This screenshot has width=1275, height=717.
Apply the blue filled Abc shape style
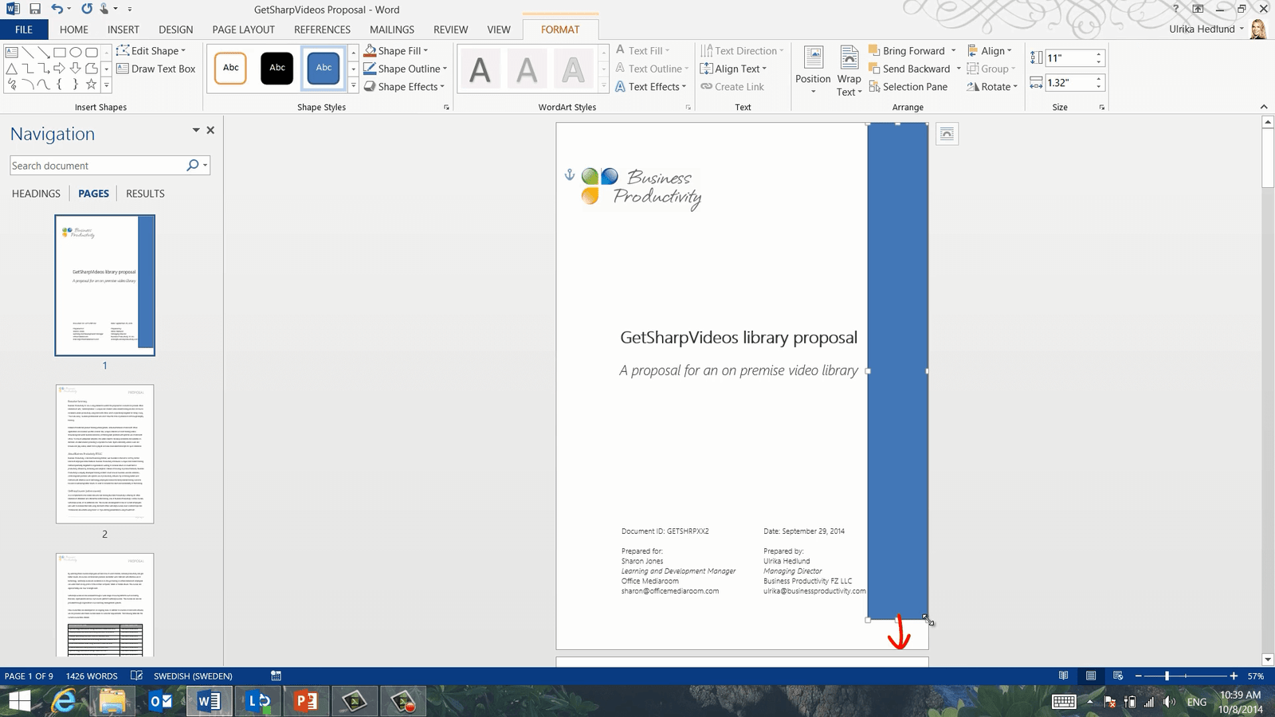point(324,68)
